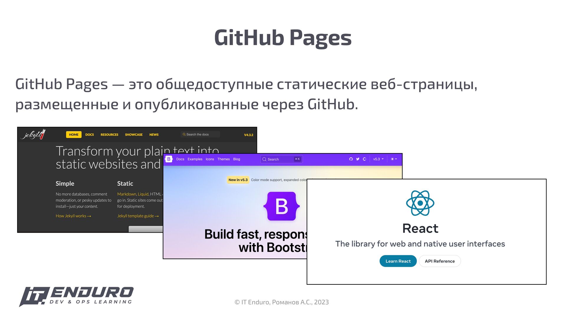Viewport: 566px width, 318px height.
Task: Click the Bootstrap B logo in navbar
Action: pyautogui.click(x=169, y=159)
